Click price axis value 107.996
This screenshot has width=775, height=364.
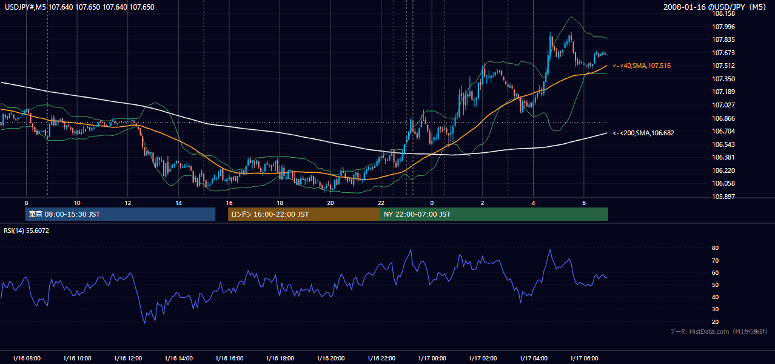723,27
